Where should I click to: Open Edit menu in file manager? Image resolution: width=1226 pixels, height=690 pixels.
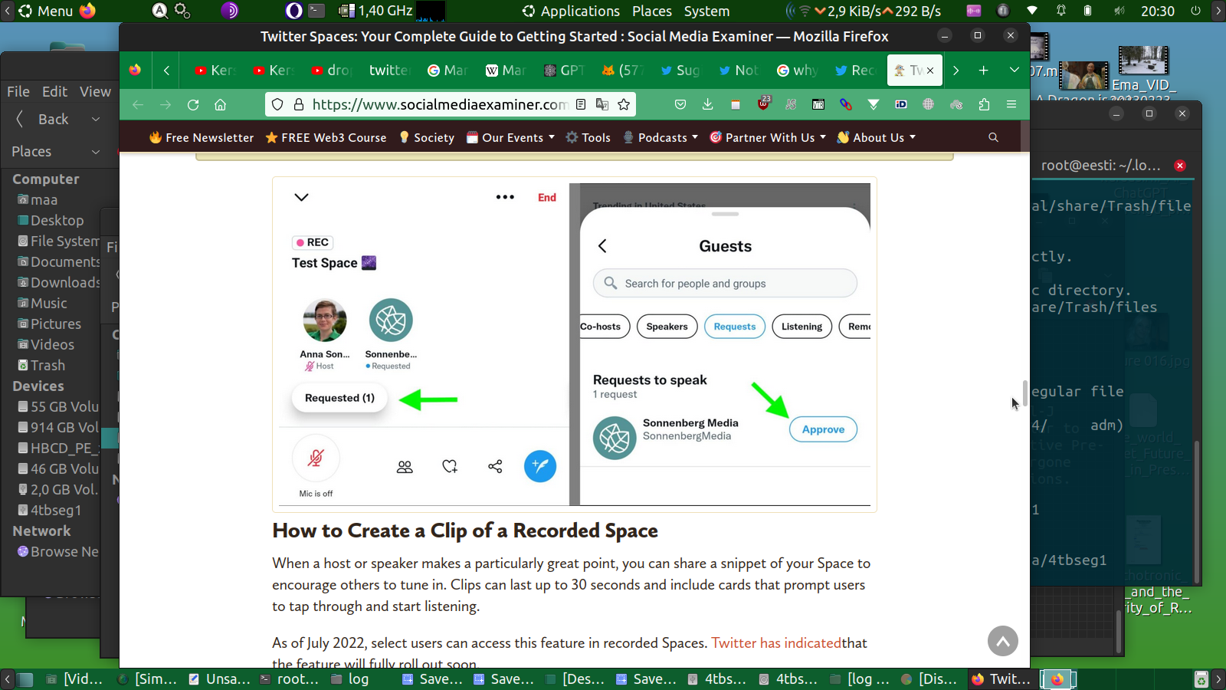click(x=54, y=91)
